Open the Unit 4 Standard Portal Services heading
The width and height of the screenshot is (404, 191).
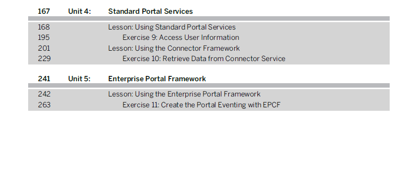pyautogui.click(x=151, y=11)
